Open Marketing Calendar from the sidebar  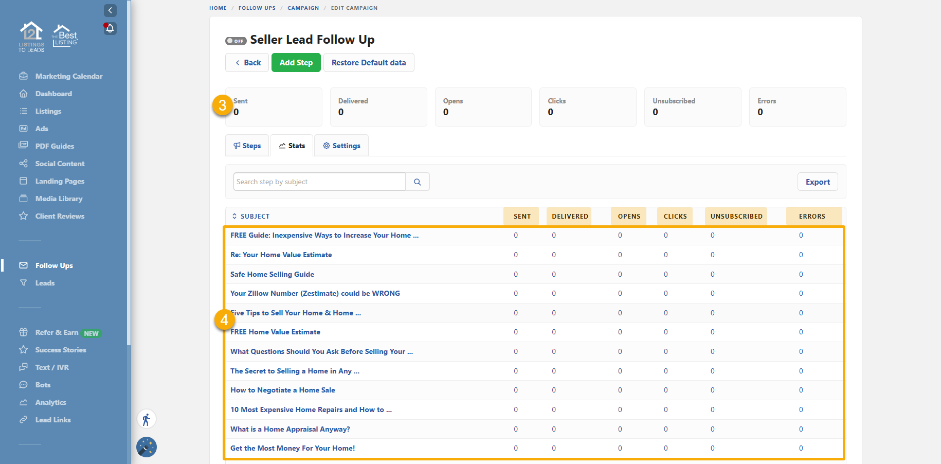click(x=68, y=76)
